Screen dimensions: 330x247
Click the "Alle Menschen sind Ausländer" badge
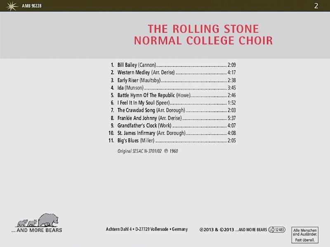point(304,234)
